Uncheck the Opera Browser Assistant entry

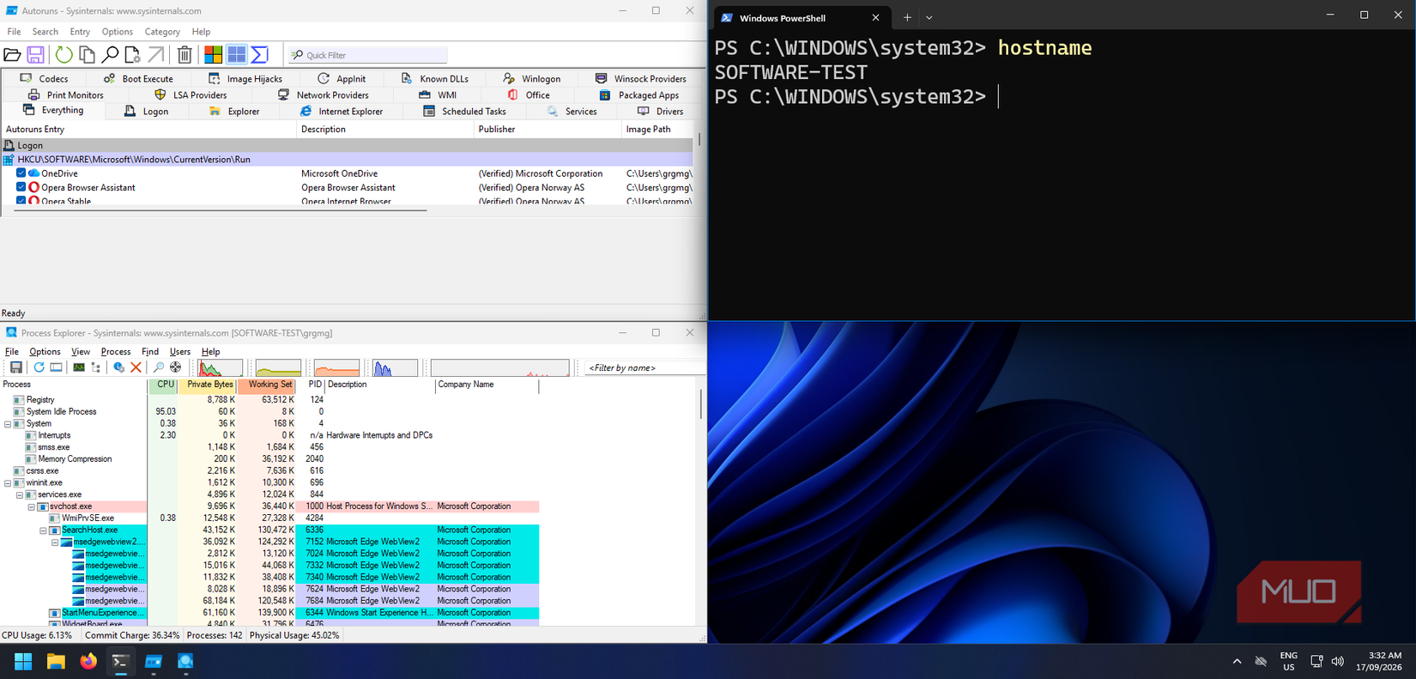[21, 187]
